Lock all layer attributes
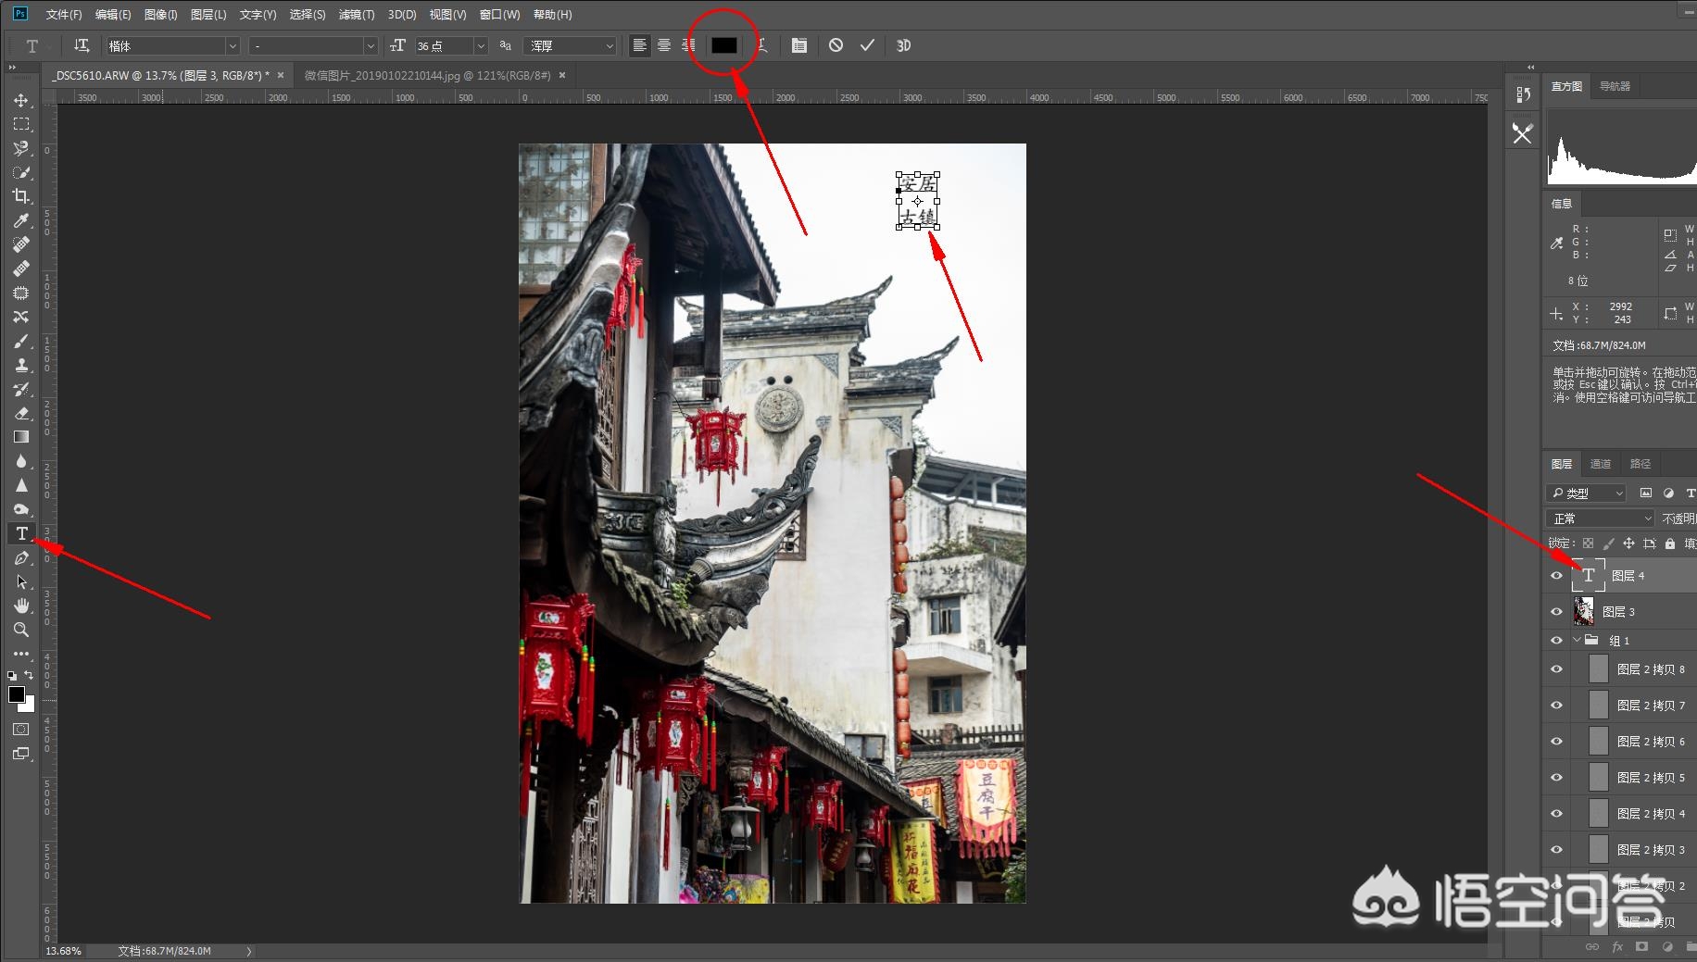 [1669, 543]
